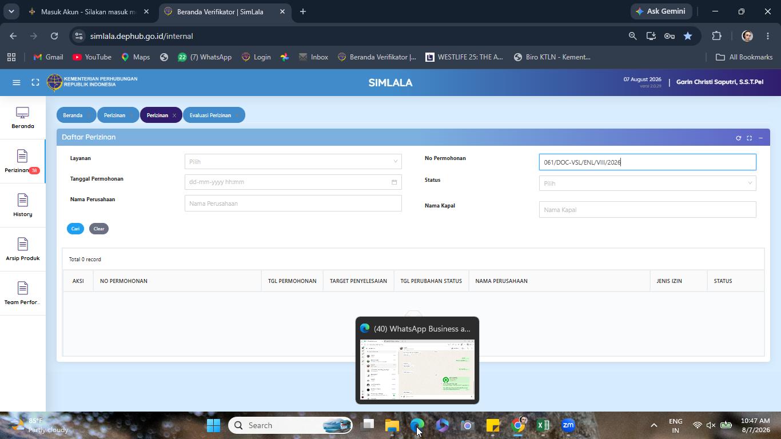Click the Clear button

pos(99,229)
